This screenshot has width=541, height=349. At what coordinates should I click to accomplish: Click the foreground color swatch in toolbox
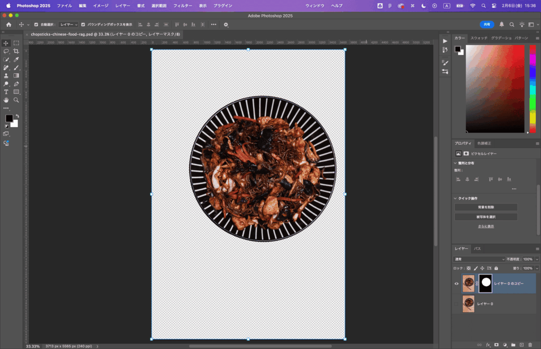click(9, 119)
